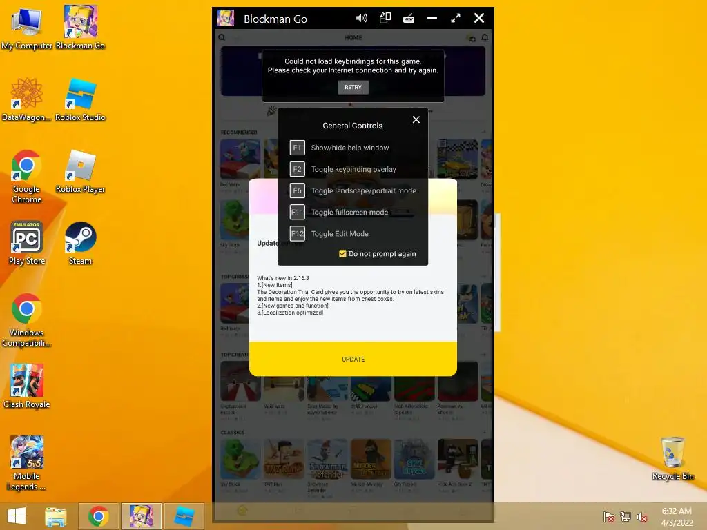Open the Windows Start button

click(17, 516)
